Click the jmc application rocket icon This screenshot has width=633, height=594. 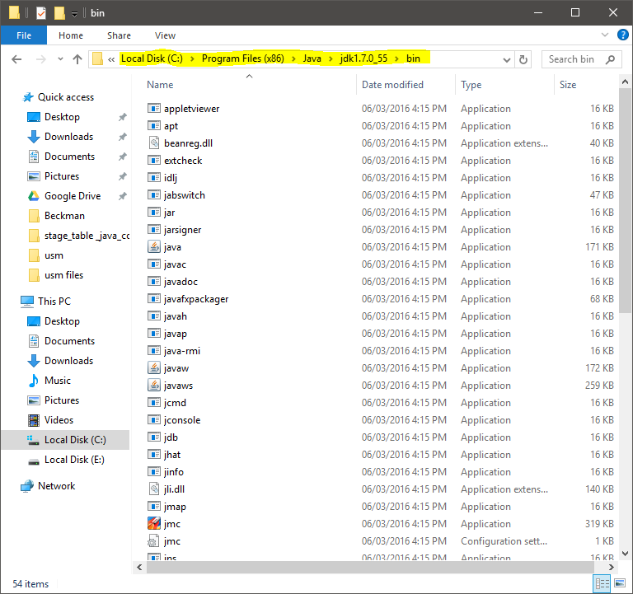tap(154, 524)
